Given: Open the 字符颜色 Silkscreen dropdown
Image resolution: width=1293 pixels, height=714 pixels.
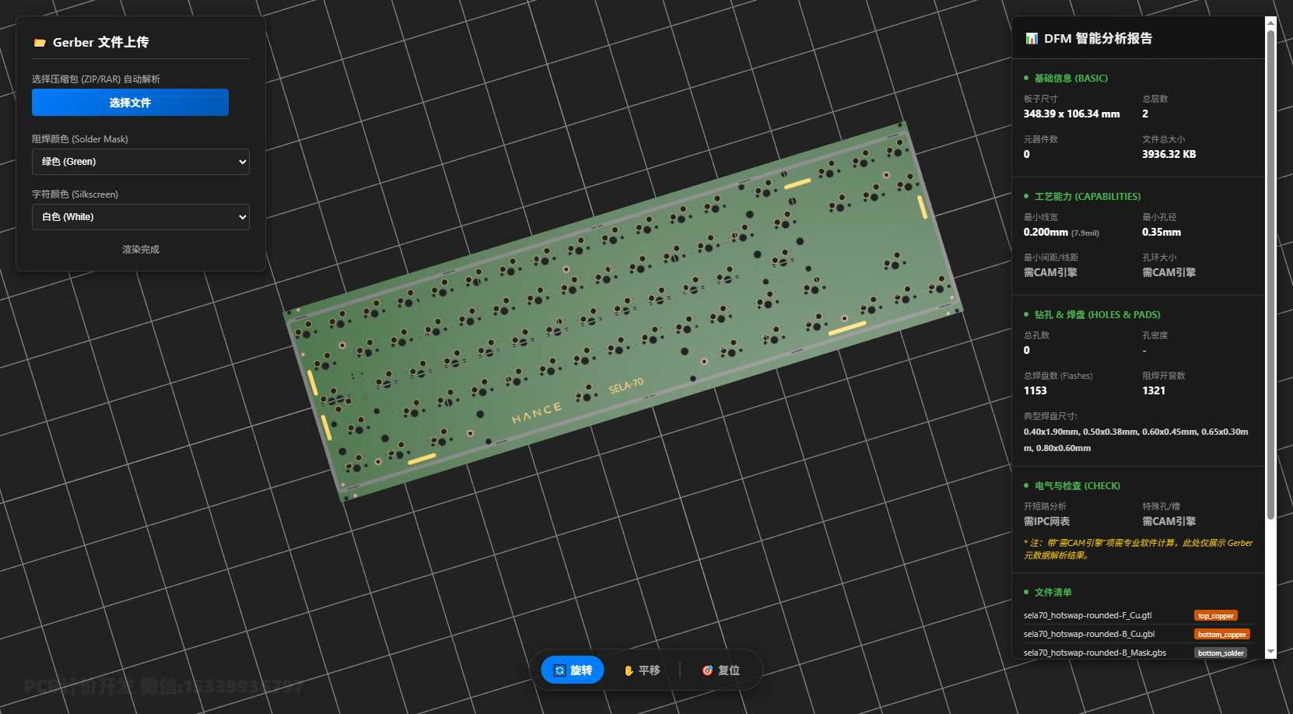Looking at the screenshot, I should [x=141, y=217].
